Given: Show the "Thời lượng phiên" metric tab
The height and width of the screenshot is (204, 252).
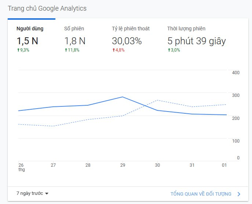Looking at the screenshot, I should tap(186, 29).
